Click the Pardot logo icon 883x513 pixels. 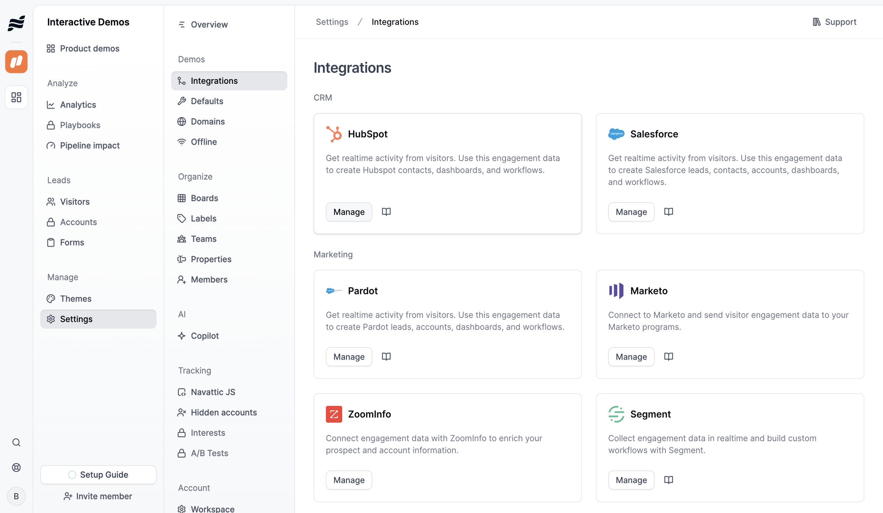click(x=334, y=291)
